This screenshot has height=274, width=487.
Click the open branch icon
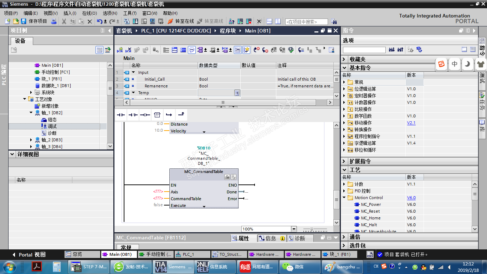tap(169, 115)
